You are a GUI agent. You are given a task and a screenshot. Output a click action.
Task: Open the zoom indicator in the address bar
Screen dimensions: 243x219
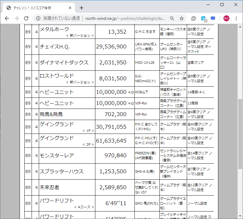[x=172, y=18]
